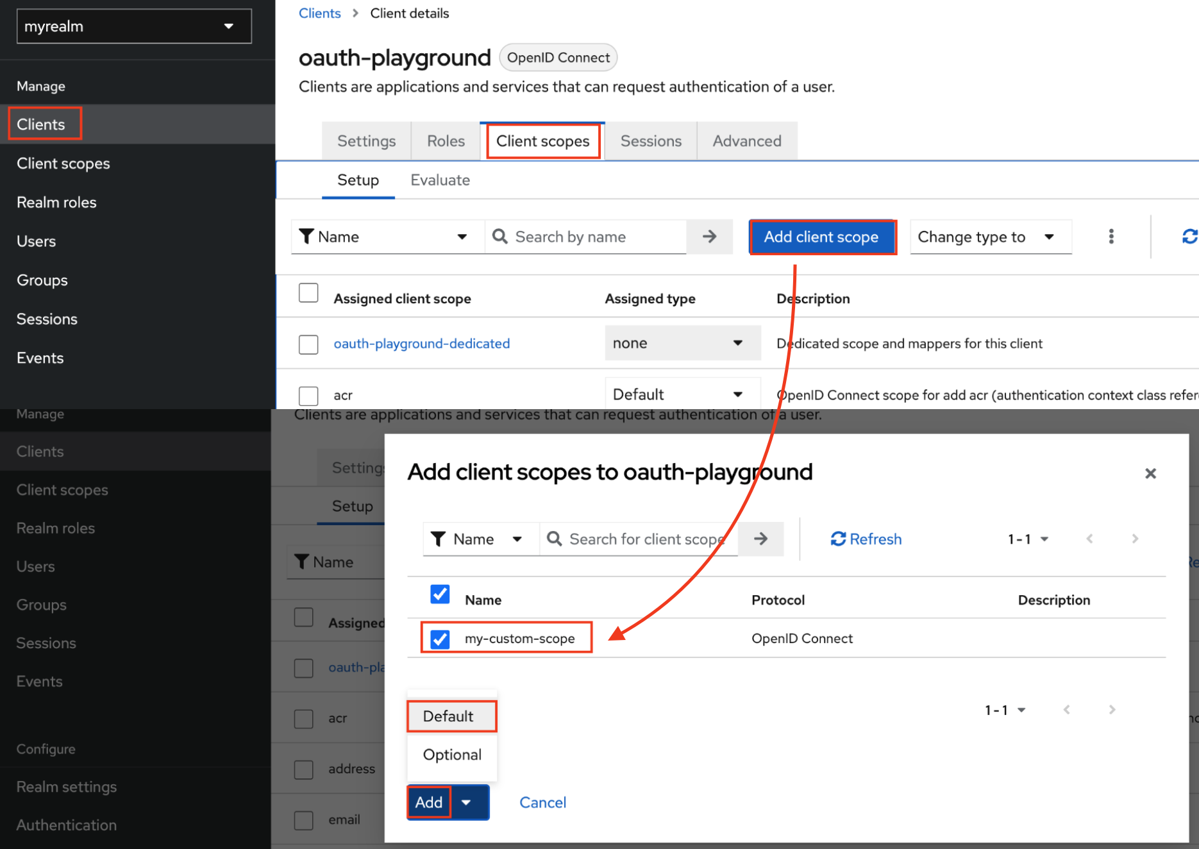
Task: Check the address row checkbox behind dialog
Action: click(303, 769)
